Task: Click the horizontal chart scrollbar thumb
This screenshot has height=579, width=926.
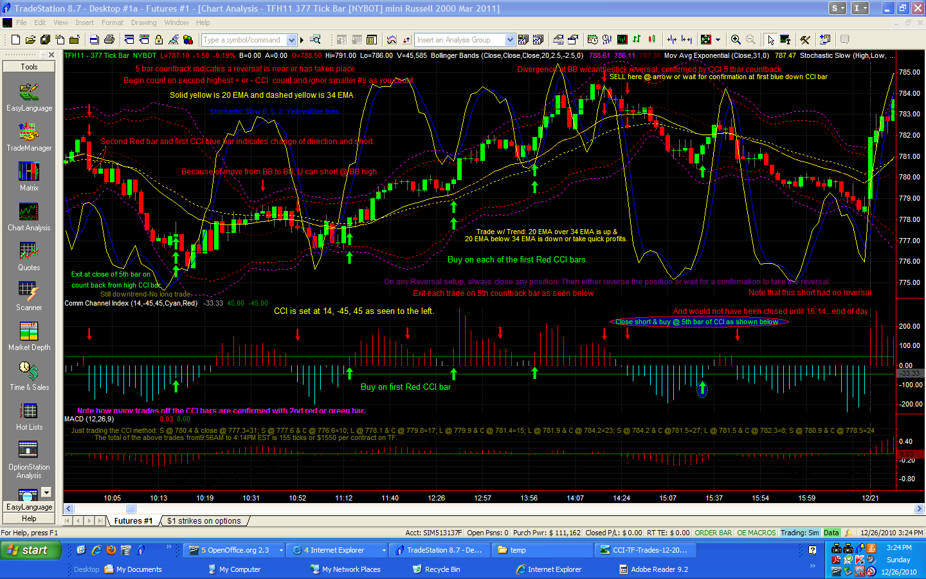Action: pyautogui.click(x=131, y=509)
